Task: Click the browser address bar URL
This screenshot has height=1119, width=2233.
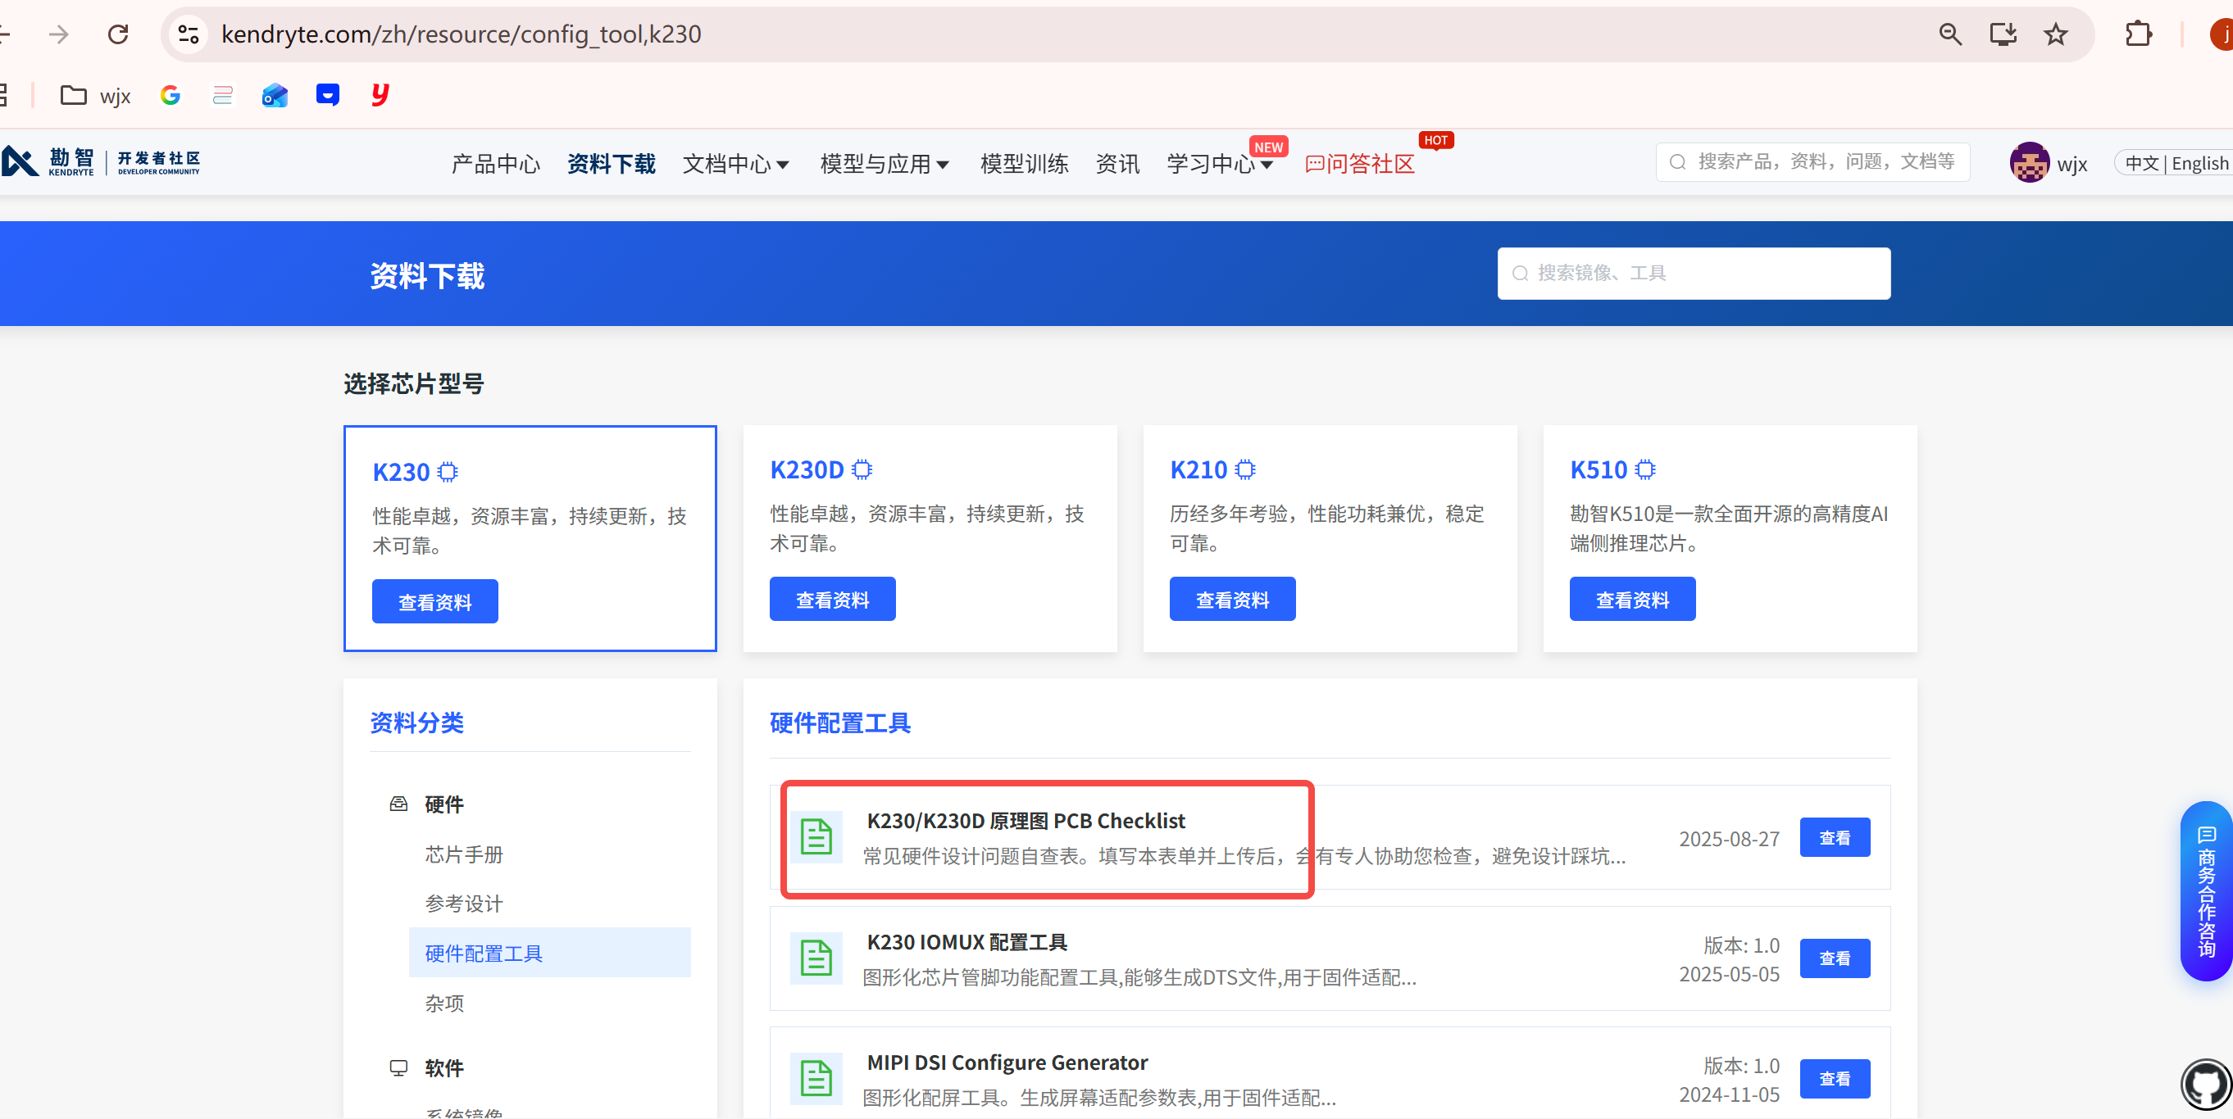Action: (462, 34)
